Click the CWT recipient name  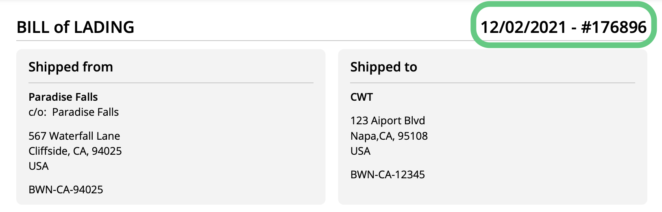click(x=361, y=97)
